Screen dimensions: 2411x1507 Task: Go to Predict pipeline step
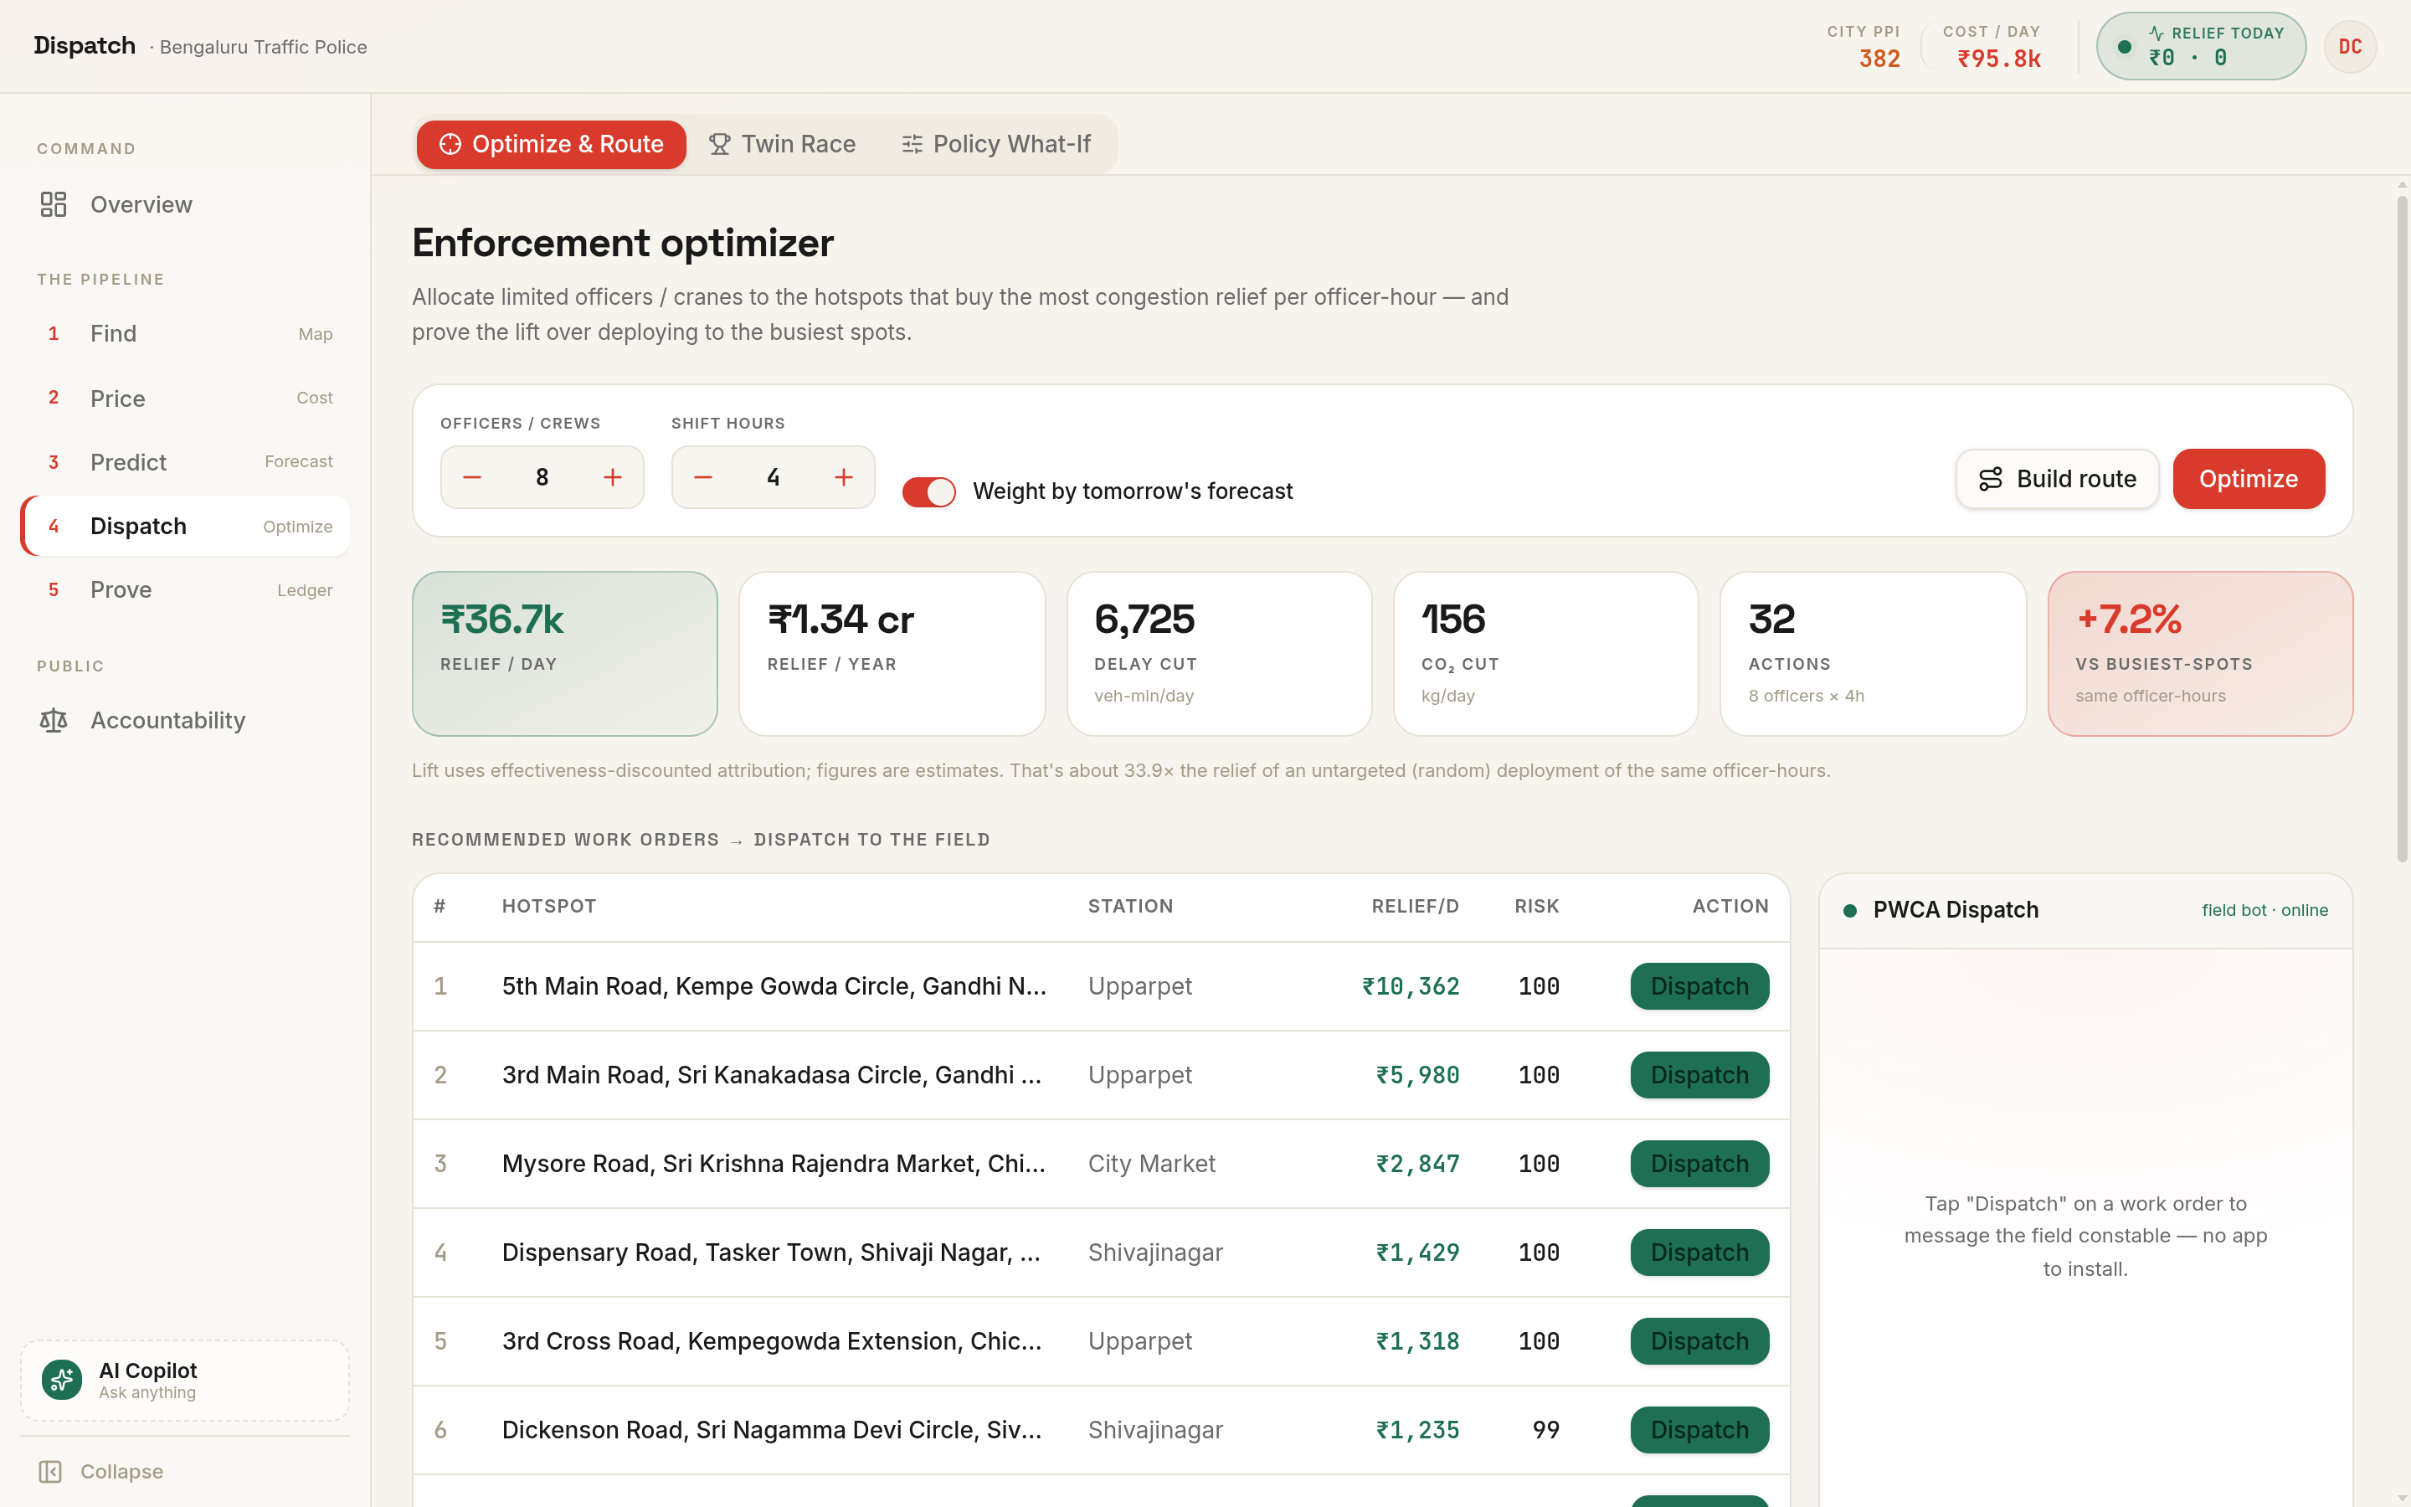coord(184,461)
